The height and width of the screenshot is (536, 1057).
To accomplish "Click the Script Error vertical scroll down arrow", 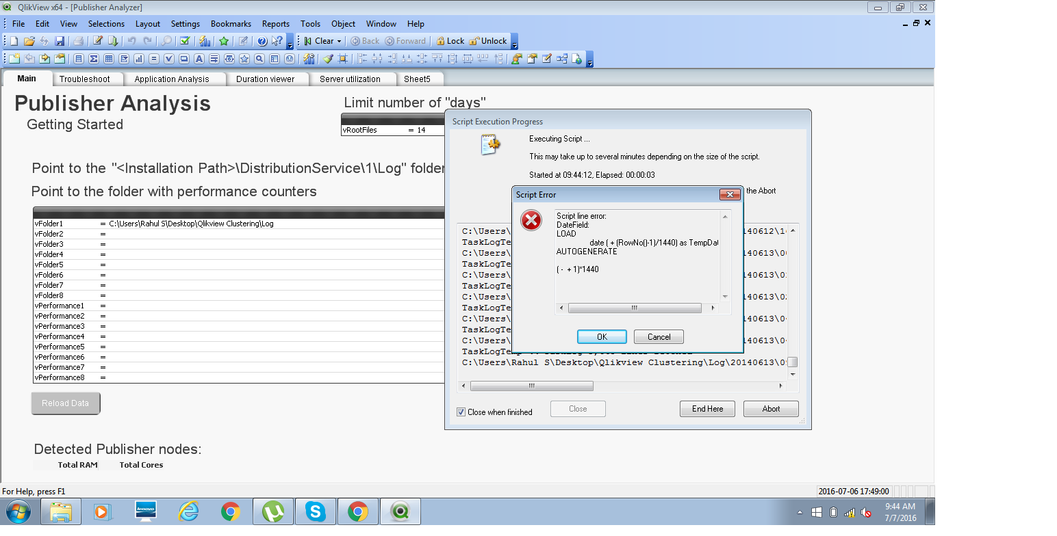I will tap(725, 297).
